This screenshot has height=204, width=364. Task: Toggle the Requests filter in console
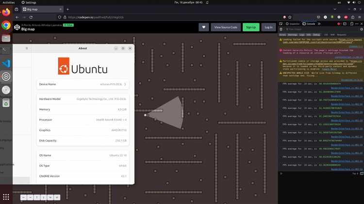[x=342, y=35]
